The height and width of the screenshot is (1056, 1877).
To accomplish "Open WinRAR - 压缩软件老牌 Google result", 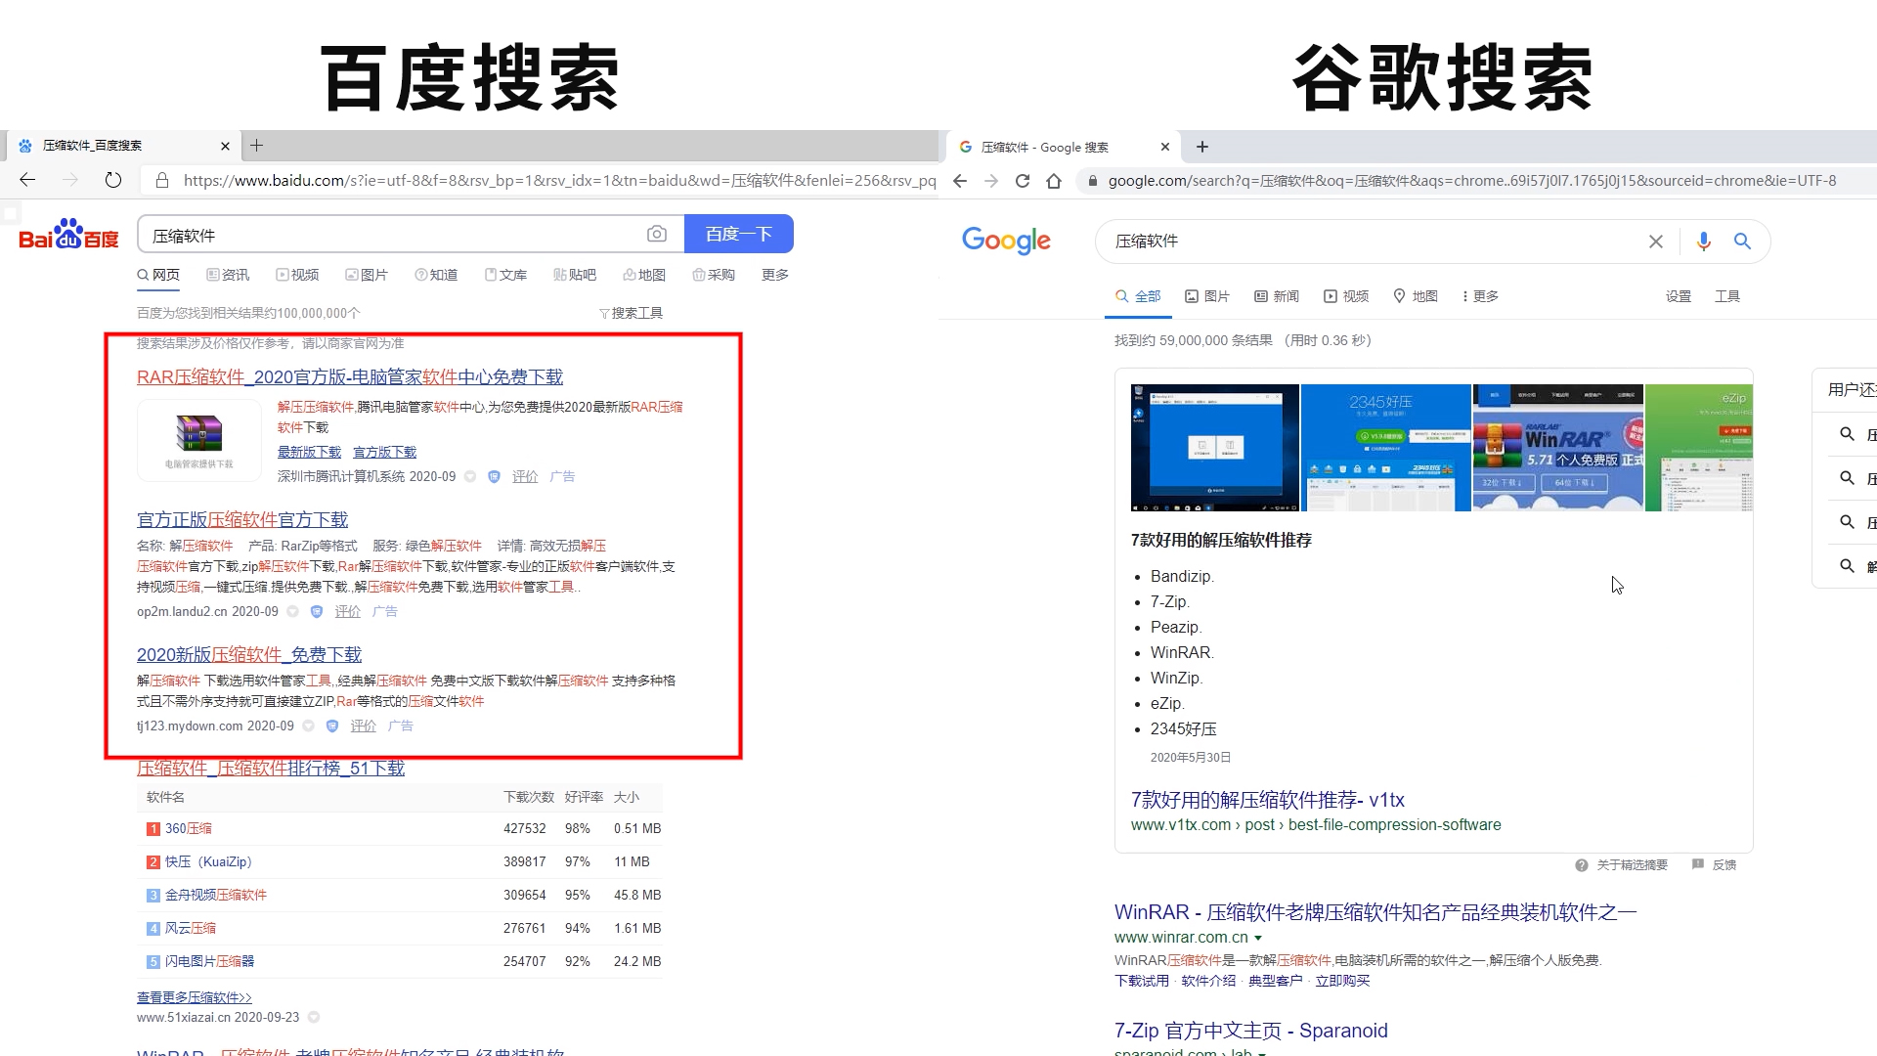I will coord(1375,912).
